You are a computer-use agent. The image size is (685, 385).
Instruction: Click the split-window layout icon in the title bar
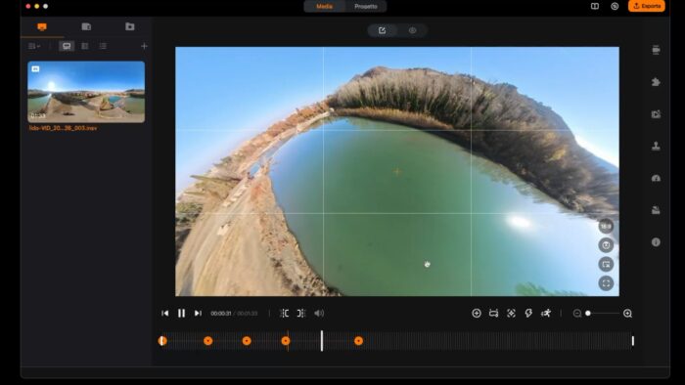pyautogui.click(x=595, y=6)
